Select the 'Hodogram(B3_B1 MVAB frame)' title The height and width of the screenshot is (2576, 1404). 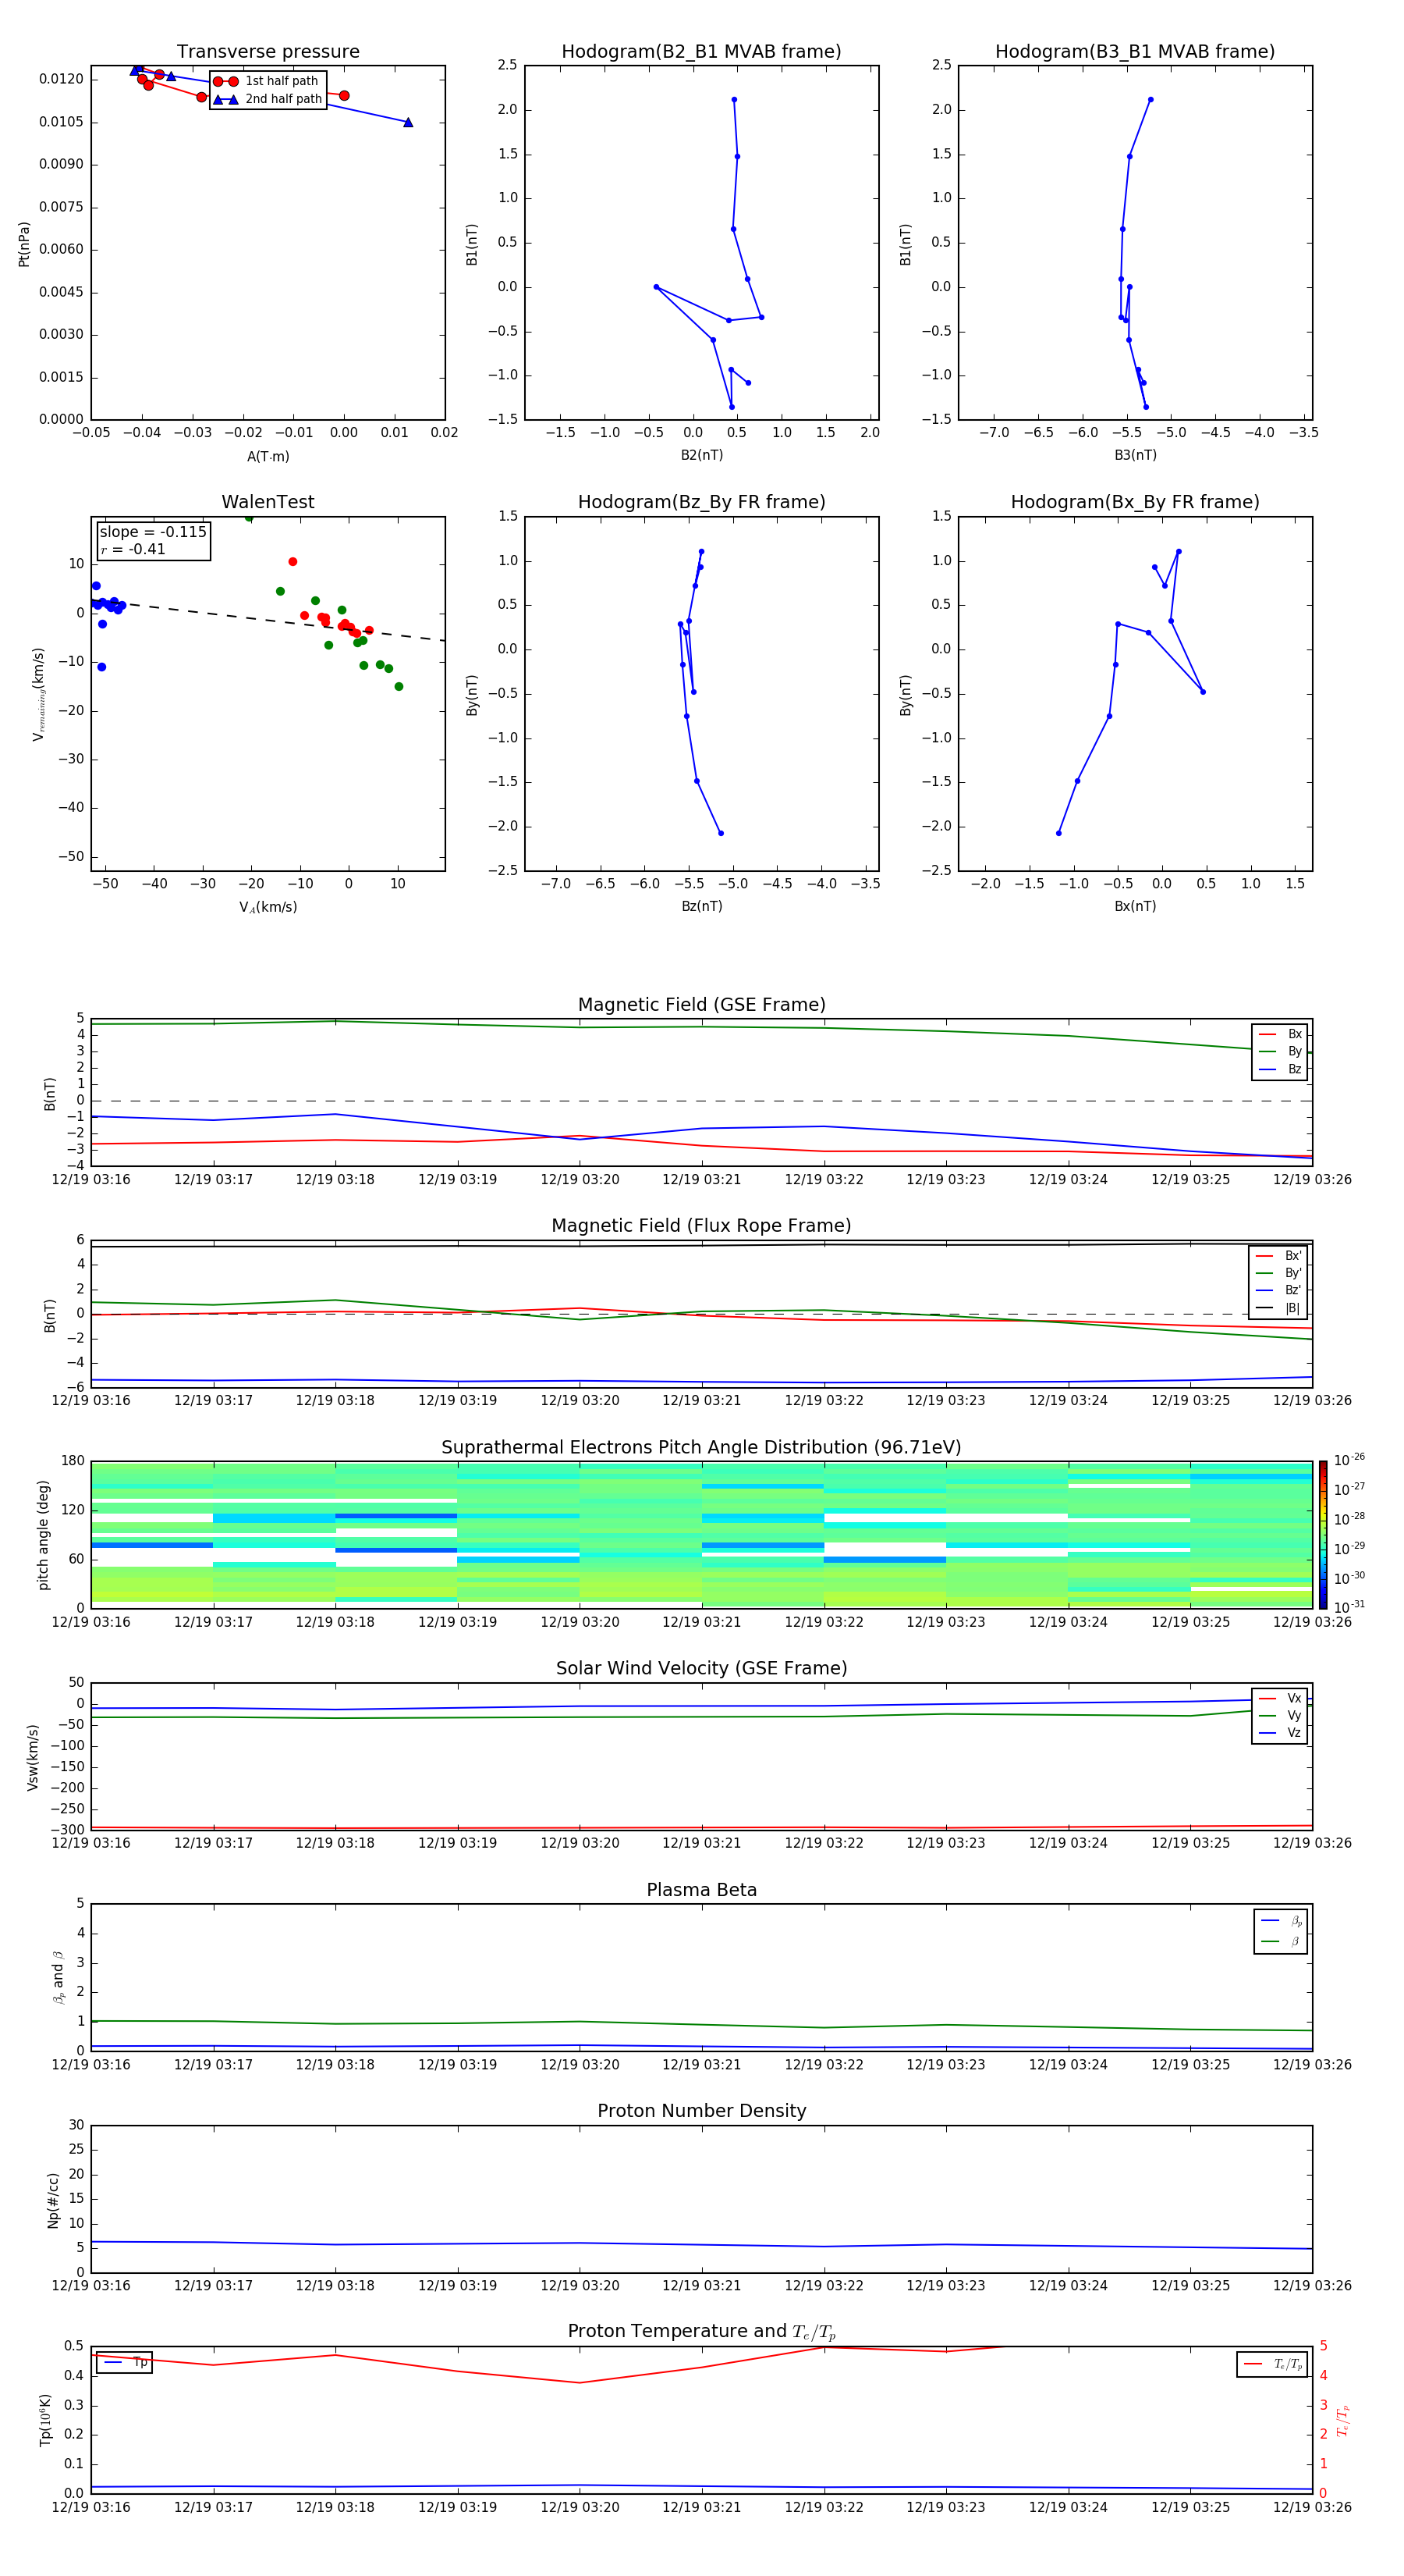point(1135,52)
